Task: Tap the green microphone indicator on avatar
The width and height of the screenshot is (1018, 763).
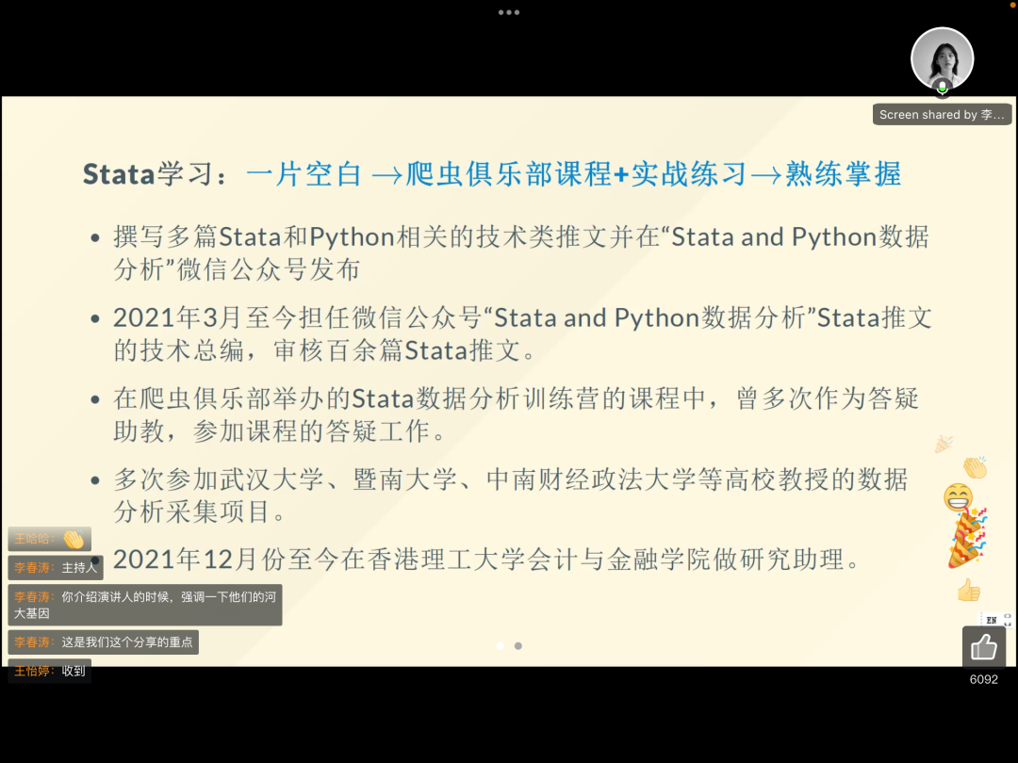Action: coord(942,87)
